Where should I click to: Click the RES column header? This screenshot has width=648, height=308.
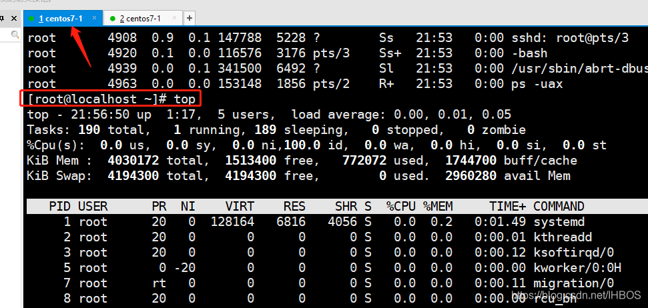(295, 206)
